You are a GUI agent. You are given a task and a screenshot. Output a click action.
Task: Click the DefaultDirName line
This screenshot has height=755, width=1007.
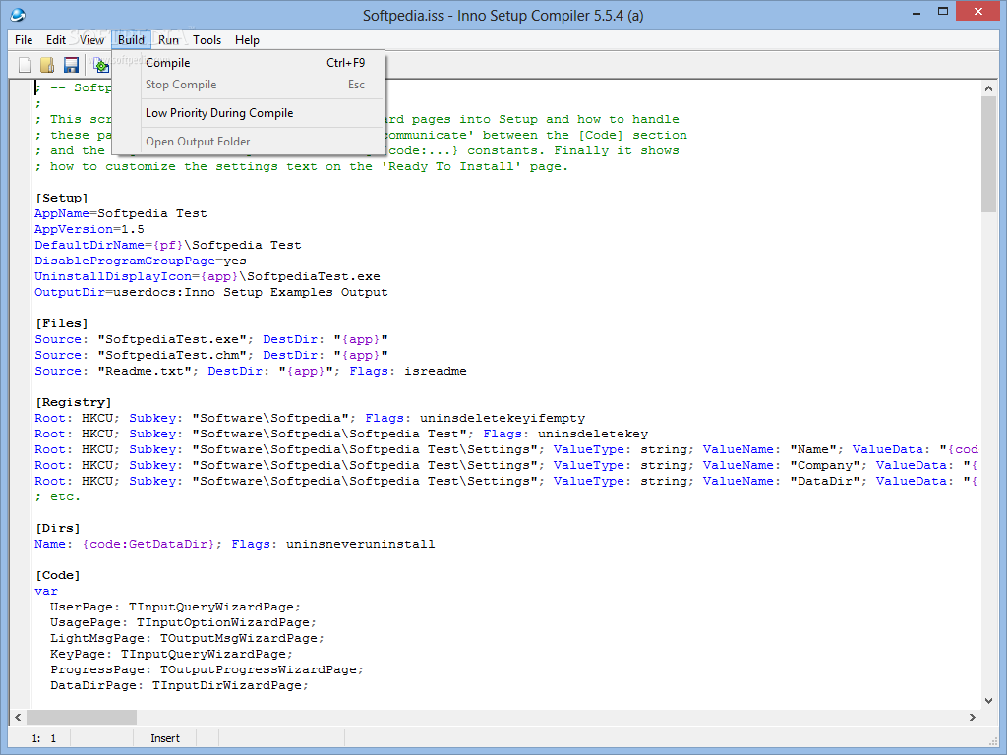pos(167,245)
